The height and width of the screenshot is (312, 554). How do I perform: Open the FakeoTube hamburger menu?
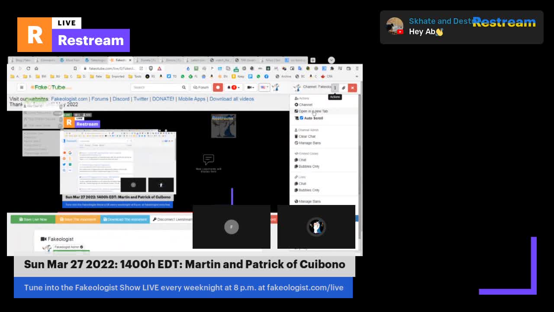[x=21, y=88]
